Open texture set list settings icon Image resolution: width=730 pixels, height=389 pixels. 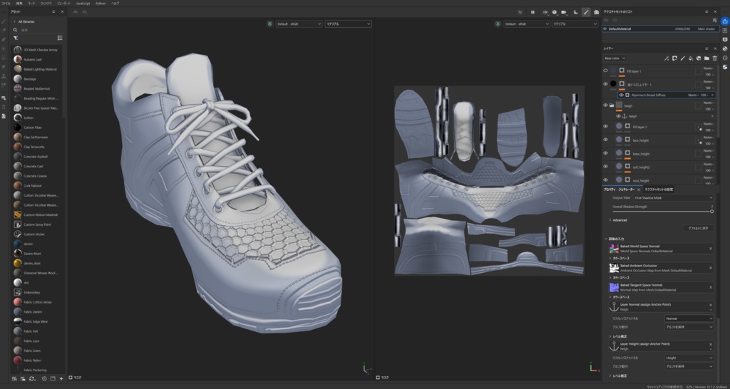click(714, 21)
